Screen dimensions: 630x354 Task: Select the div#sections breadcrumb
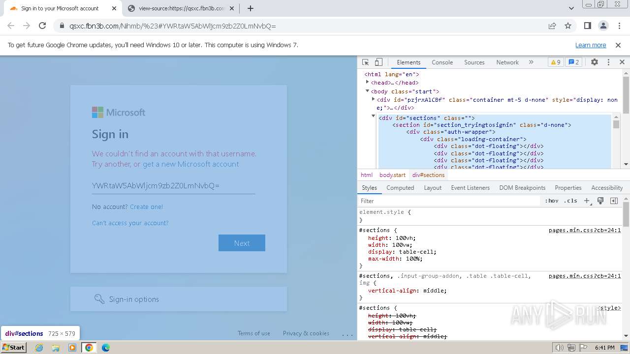pyautogui.click(x=428, y=175)
